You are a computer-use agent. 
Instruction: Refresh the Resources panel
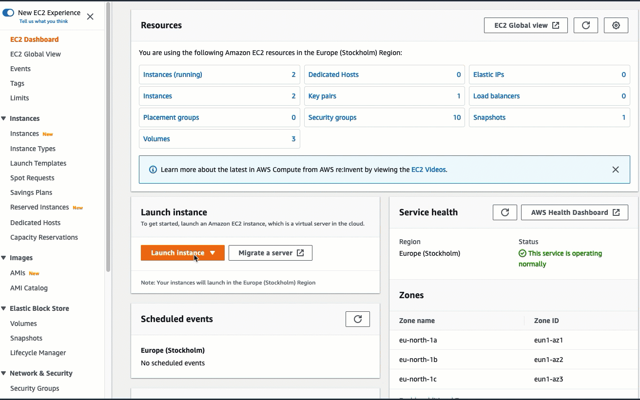pos(585,25)
